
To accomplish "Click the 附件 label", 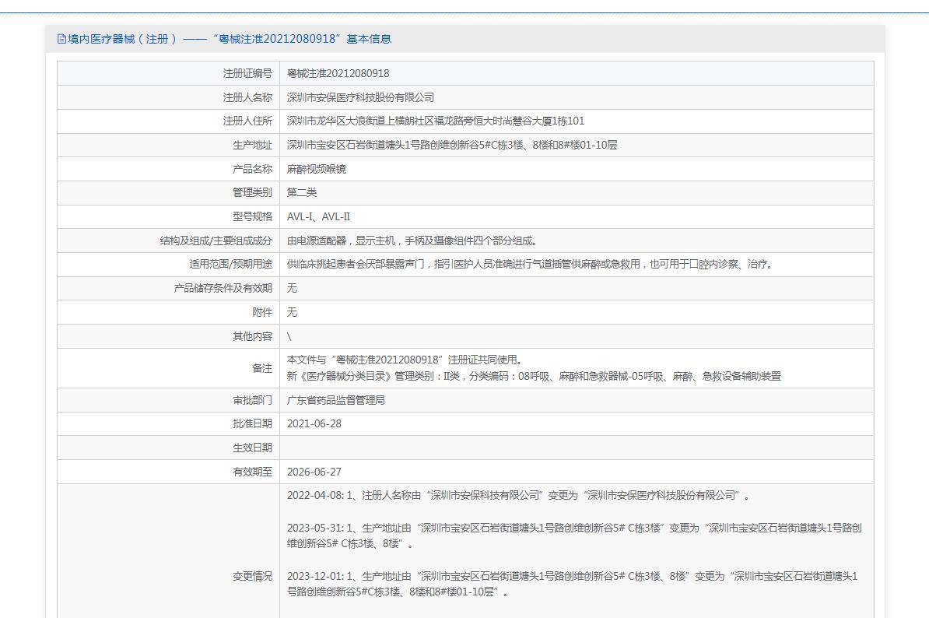I will (262, 312).
